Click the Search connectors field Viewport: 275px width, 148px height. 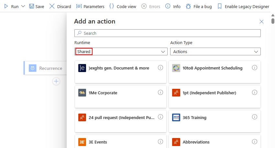167,33
